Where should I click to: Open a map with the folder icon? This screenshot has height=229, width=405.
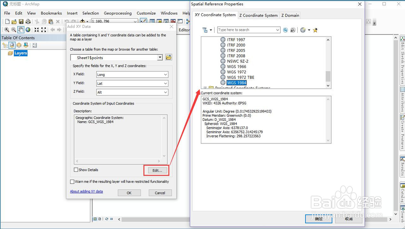14,21
